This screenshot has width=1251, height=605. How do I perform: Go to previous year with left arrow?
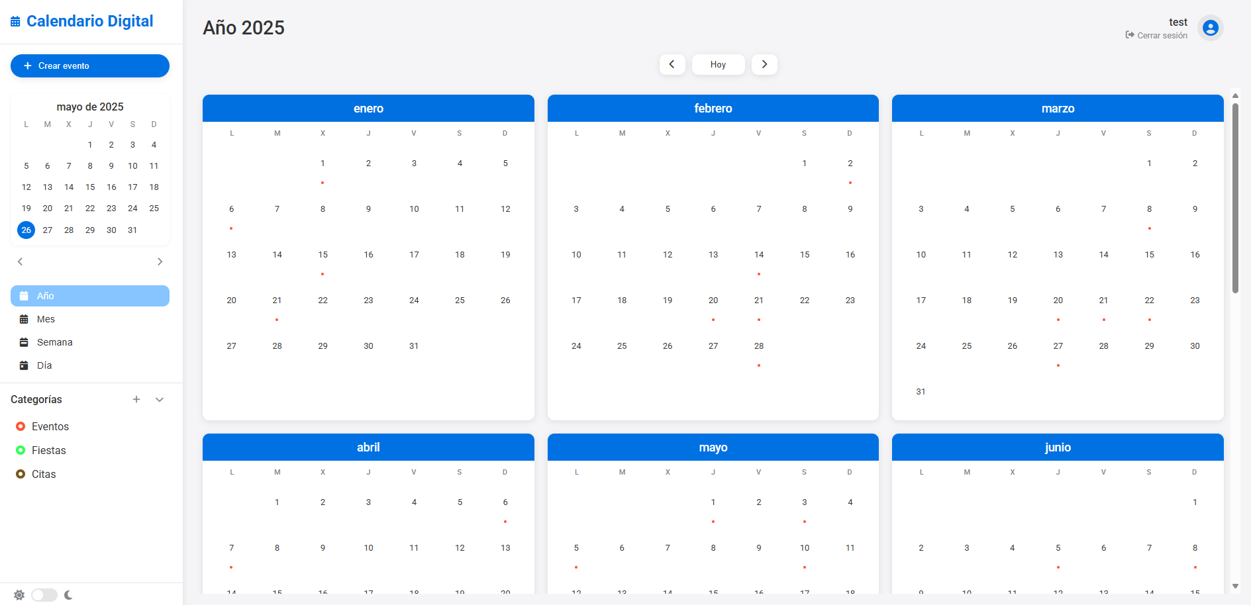pos(672,64)
